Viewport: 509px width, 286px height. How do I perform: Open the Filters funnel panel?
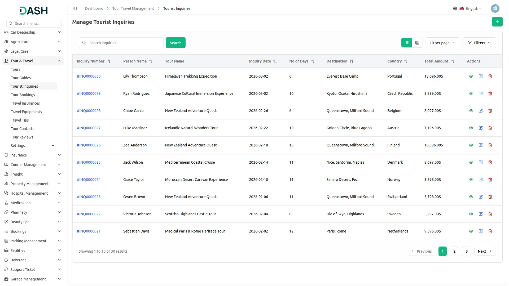[x=479, y=43]
